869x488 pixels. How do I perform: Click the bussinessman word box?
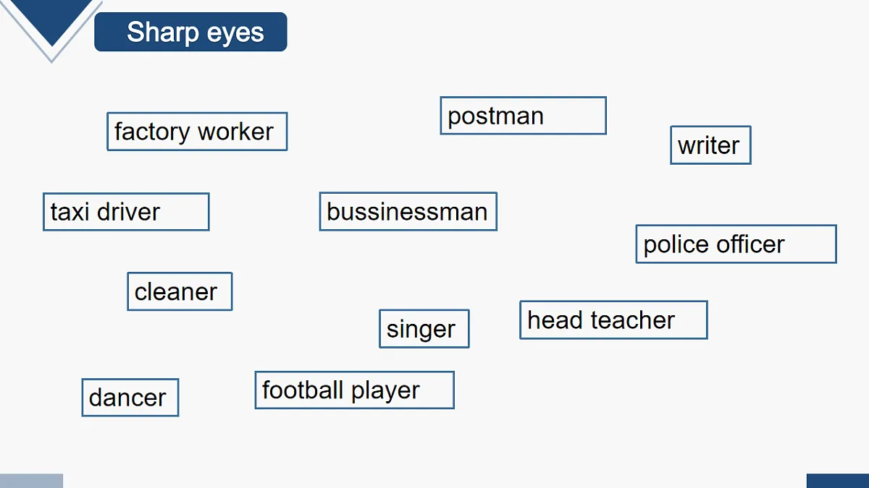[408, 211]
